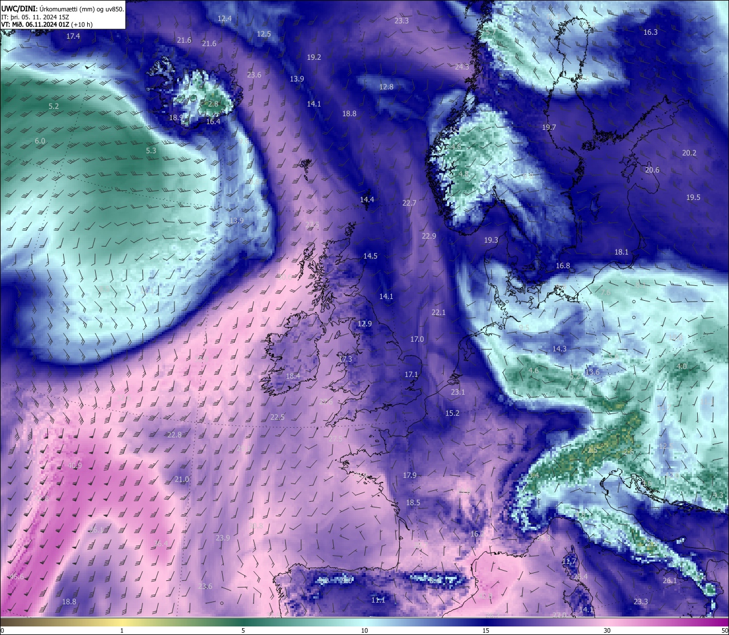This screenshot has height=635, width=729.
Task: Click the 46.6 value at the lower left
Action: tap(17, 576)
